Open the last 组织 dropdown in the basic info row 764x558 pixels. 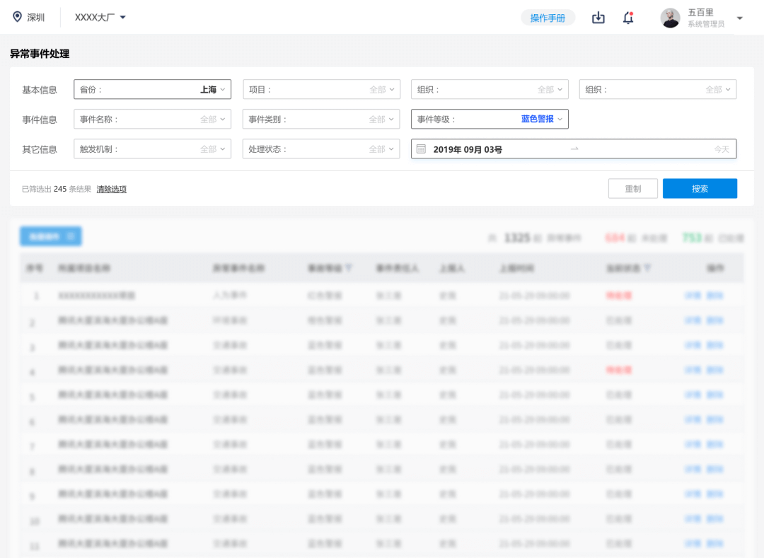[x=658, y=90]
